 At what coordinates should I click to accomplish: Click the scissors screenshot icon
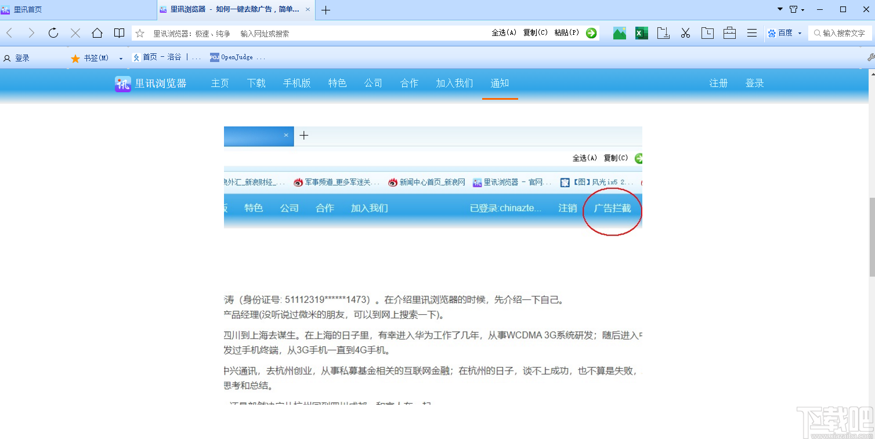685,33
